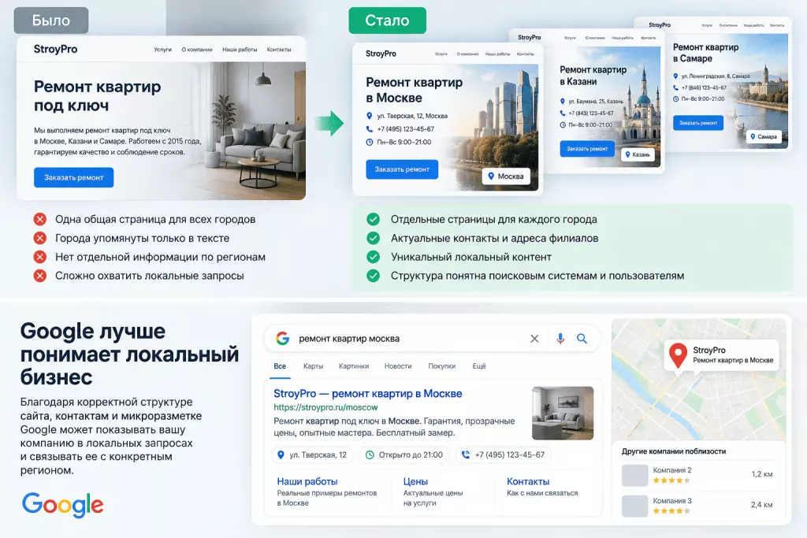Switch to the Картинки search tab
Screen dimensions: 807x538
tap(354, 366)
